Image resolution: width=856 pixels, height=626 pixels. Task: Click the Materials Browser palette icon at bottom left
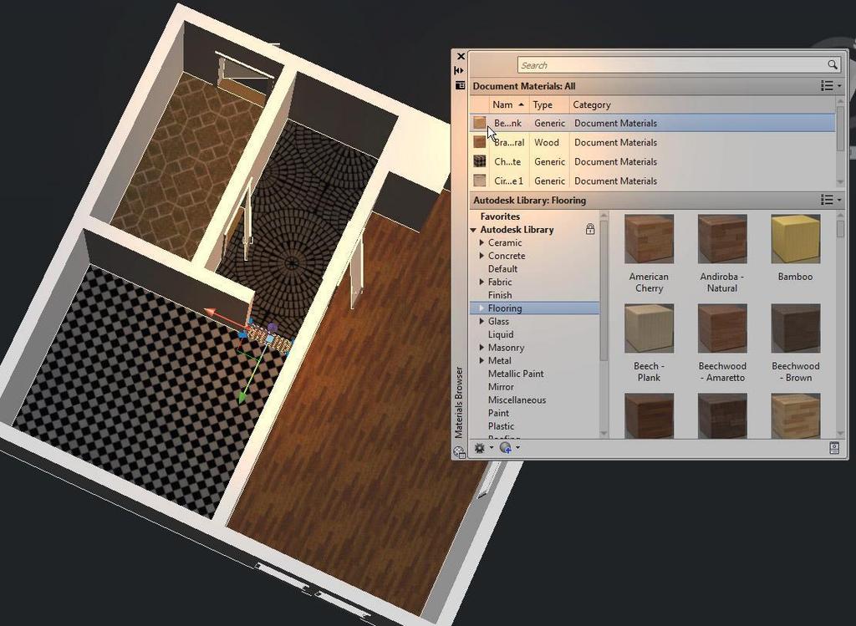click(x=459, y=452)
